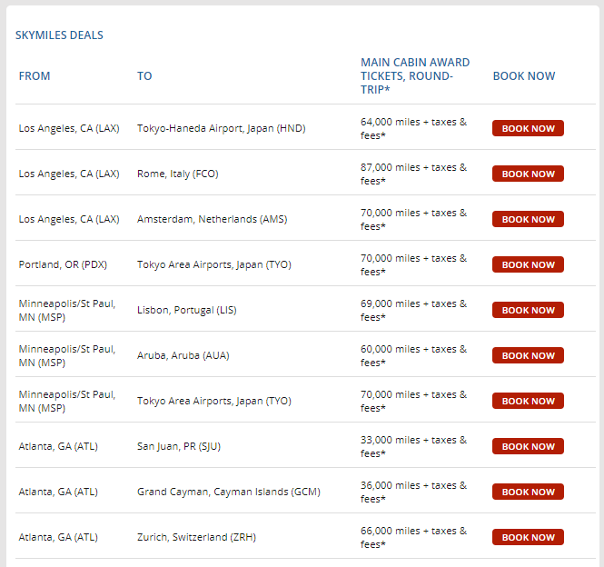Viewport: 604px width, 567px height.
Task: Book the Los Angeles to Tokyo-Haneda deal
Action: [528, 128]
